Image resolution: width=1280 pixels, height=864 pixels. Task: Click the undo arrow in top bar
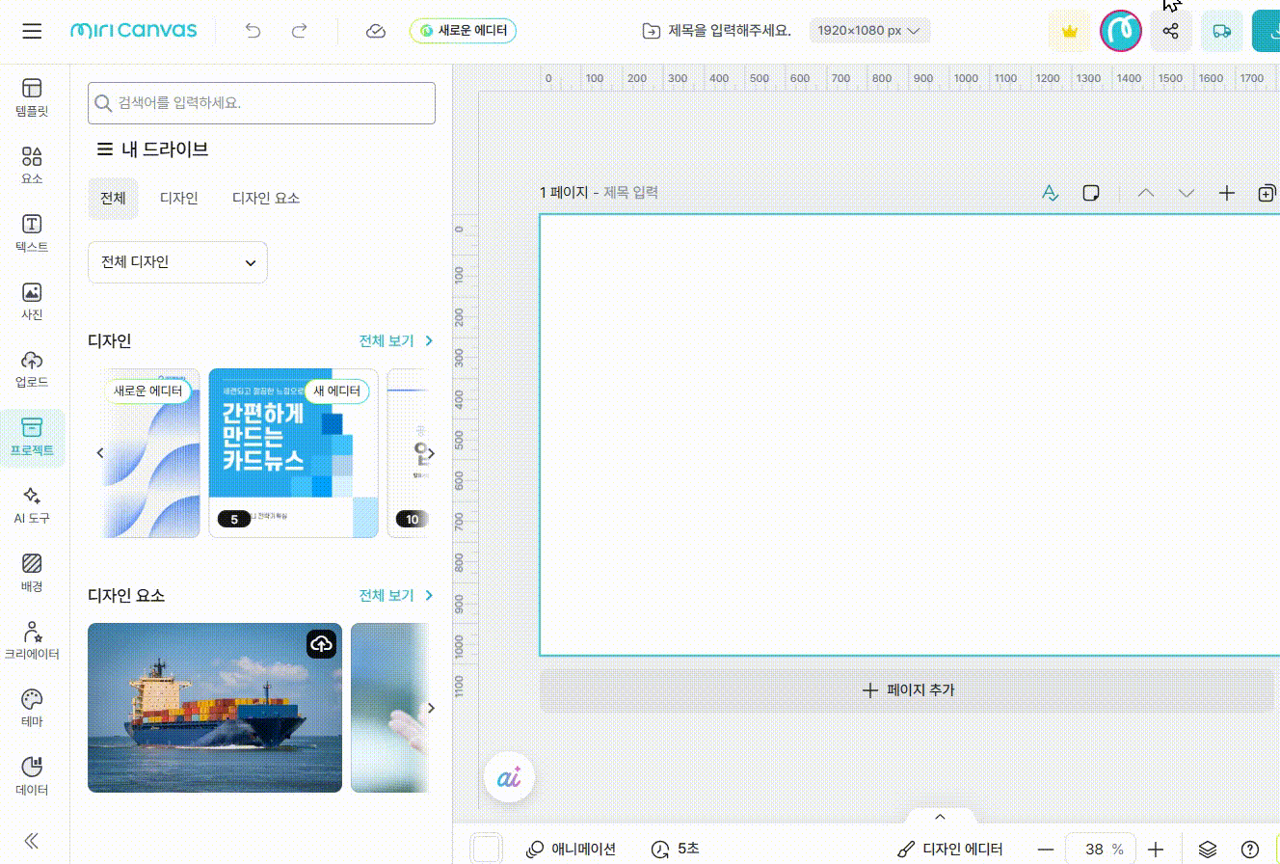(253, 31)
